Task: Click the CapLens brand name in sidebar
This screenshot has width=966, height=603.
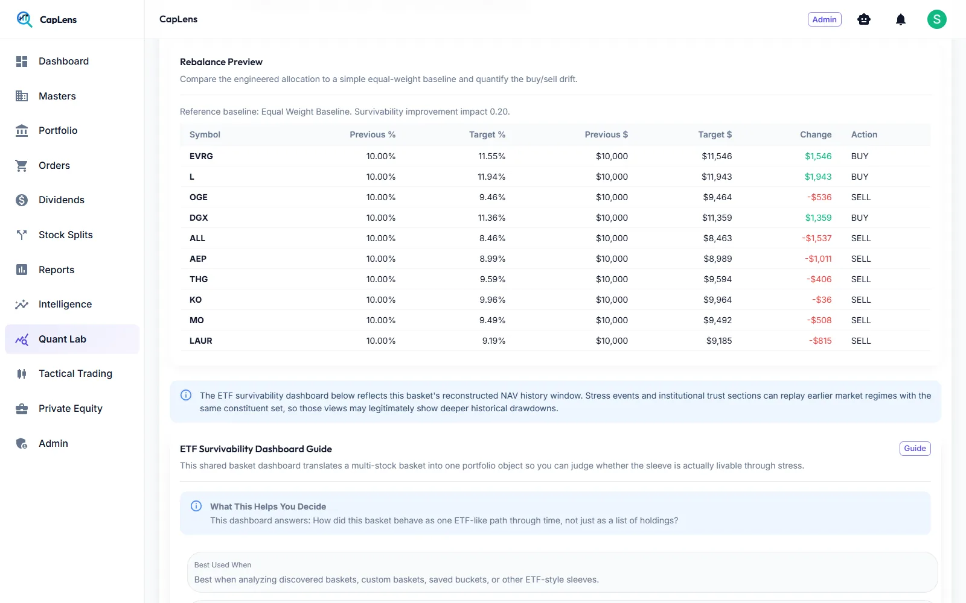Action: pyautogui.click(x=58, y=20)
